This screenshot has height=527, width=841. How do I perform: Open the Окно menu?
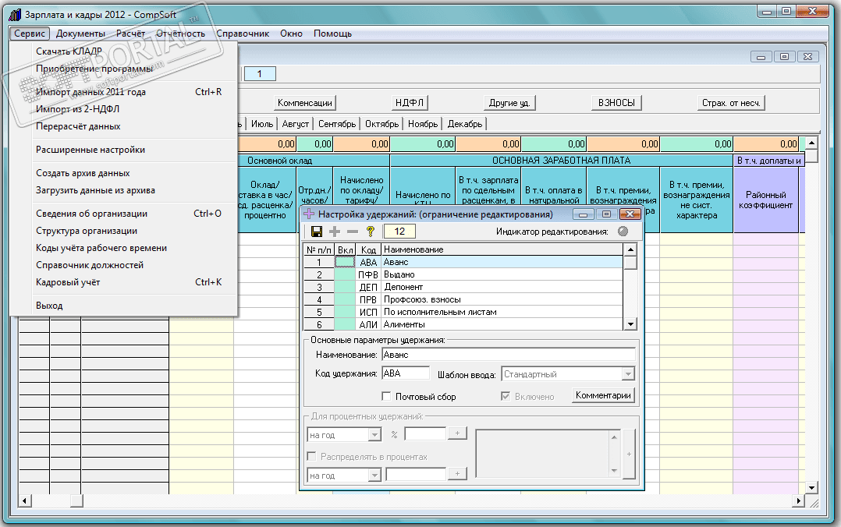291,34
